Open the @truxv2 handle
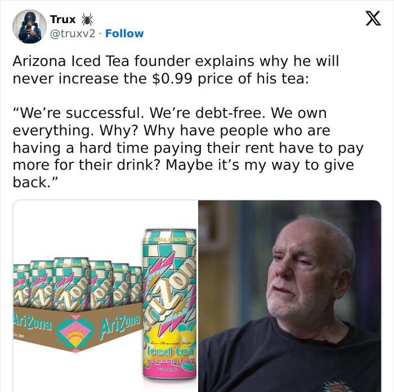 [73, 33]
